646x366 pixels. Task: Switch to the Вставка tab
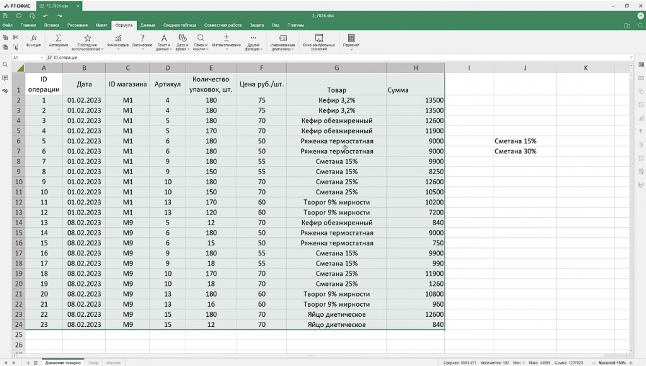[x=52, y=25]
